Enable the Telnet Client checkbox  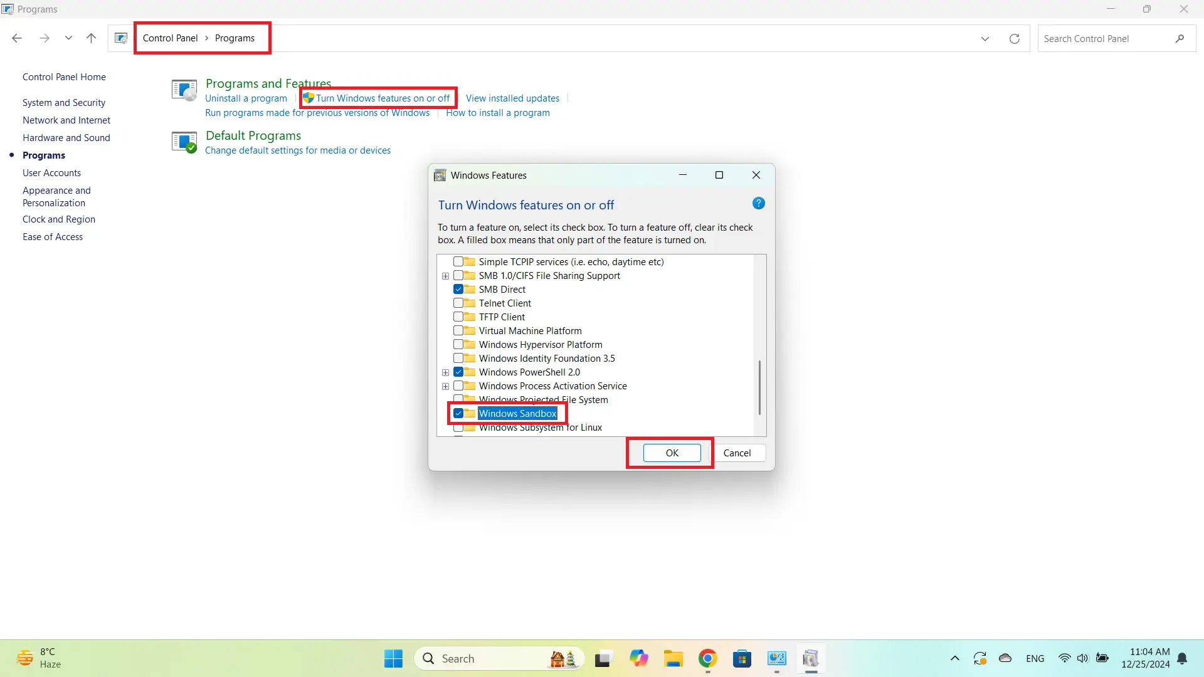point(458,303)
